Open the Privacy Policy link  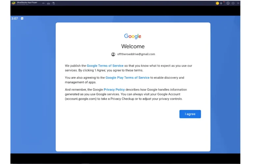point(114,90)
